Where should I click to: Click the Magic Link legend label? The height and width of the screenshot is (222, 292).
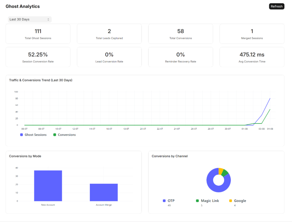coord(210,201)
